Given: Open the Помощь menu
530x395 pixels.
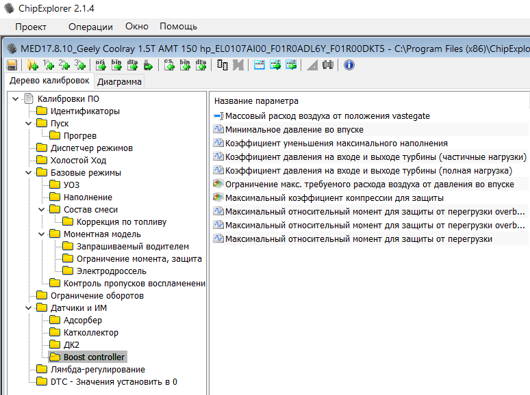Looking at the screenshot, I should point(178,27).
